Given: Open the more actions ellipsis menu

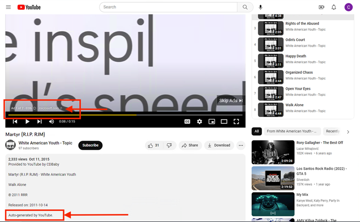Looking at the screenshot, I should 241,145.
